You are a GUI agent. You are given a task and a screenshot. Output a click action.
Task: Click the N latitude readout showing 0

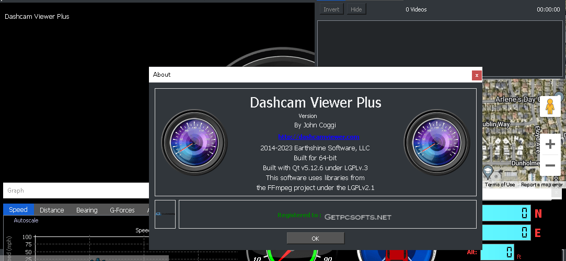click(x=507, y=213)
